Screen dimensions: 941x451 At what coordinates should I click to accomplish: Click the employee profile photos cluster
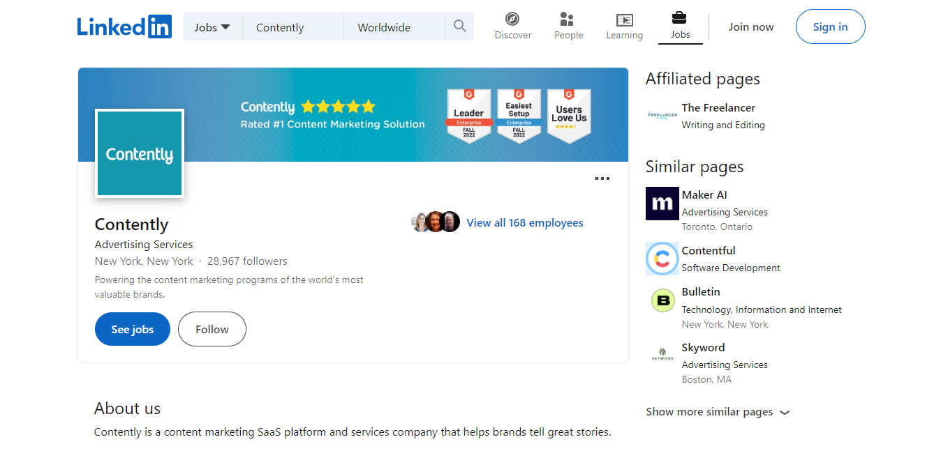(436, 222)
